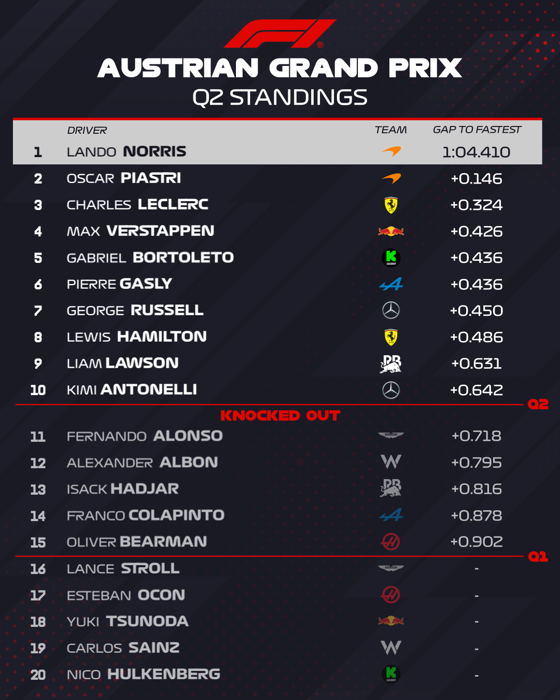The image size is (560, 700).
Task: Click Lando Norris's 1:04.410 lap time
Action: tap(476, 152)
